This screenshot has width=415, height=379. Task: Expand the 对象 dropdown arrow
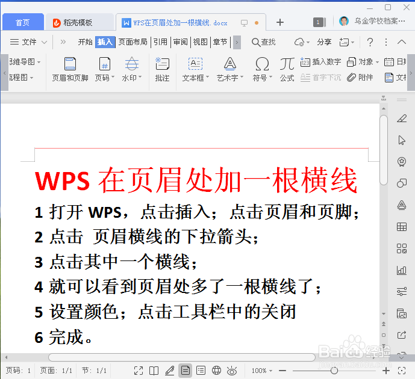coord(378,62)
